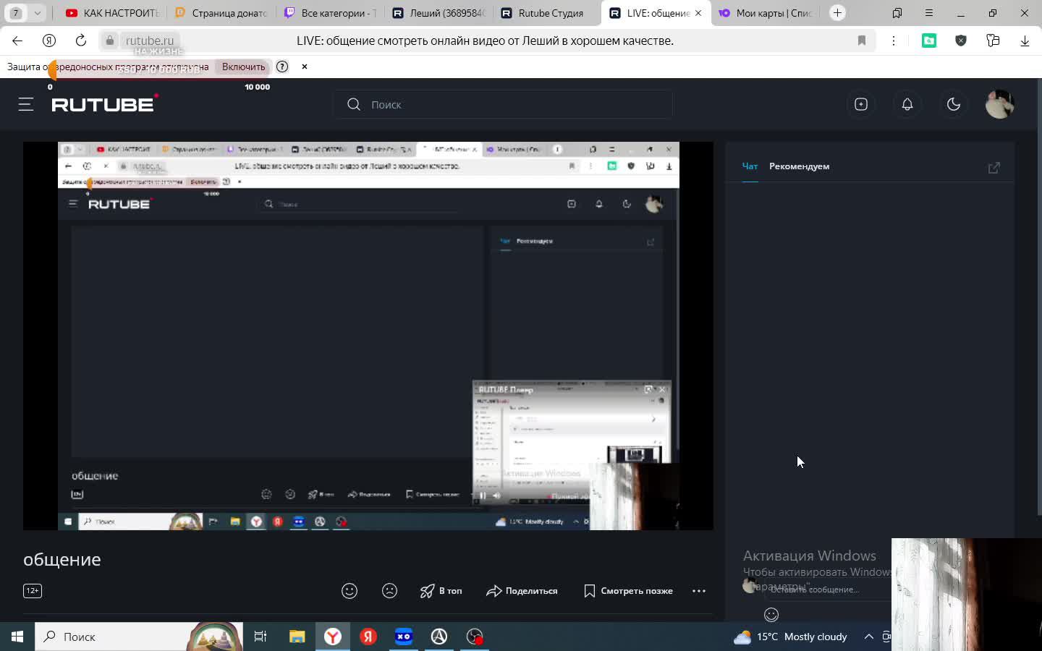
Task: Switch to the 'Все категории' Twitch tab
Action: 330,13
